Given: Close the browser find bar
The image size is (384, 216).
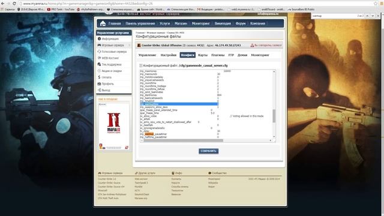Looking at the screenshot, I should tap(378, 16).
